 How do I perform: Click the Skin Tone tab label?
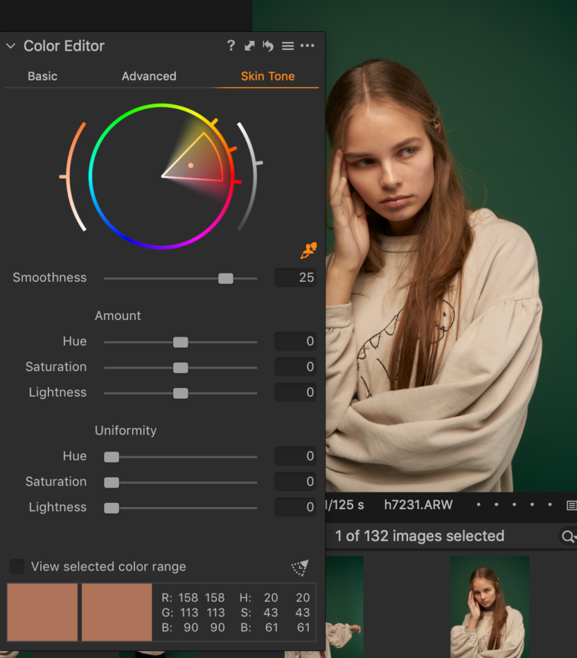(x=266, y=76)
